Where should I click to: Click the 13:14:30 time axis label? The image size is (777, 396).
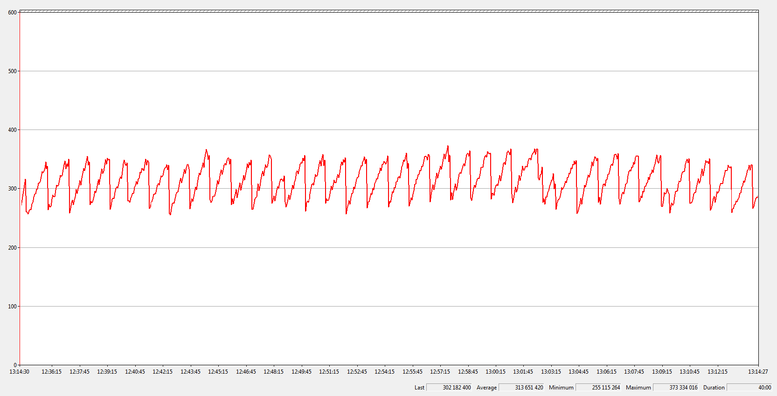(20, 372)
